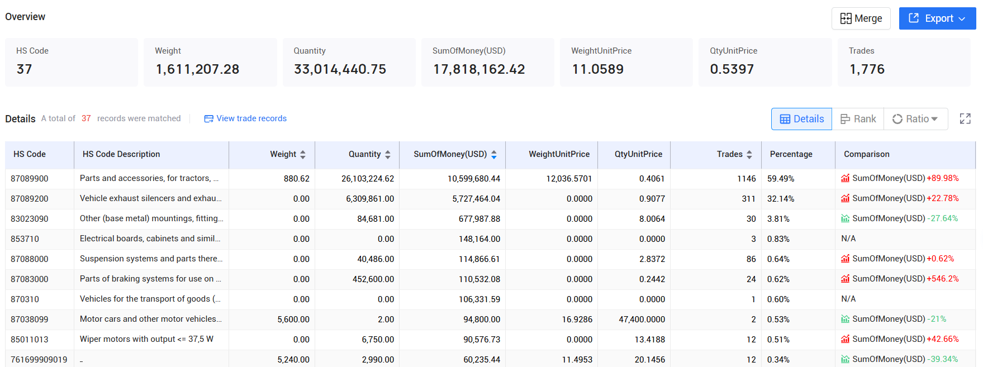Click the chart icon for 87083000 comparison

click(x=846, y=279)
